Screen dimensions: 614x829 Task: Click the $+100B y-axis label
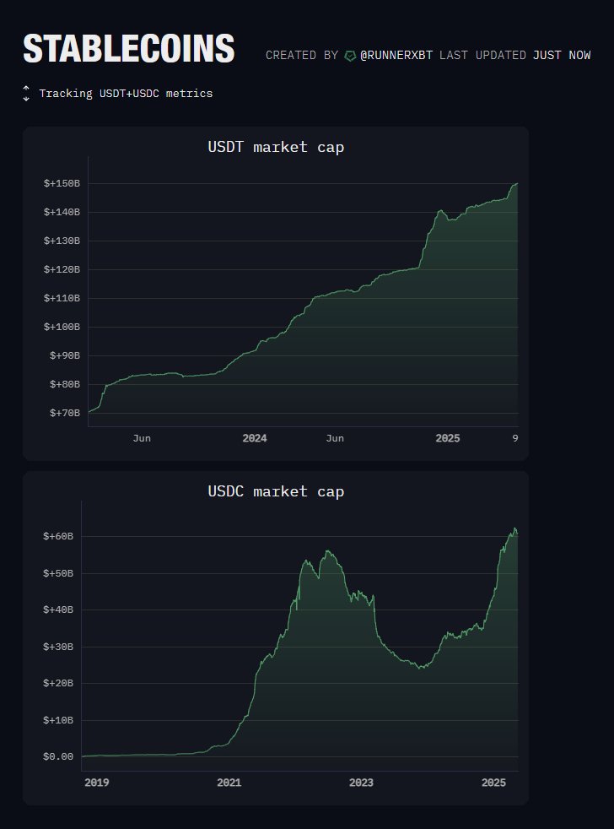click(x=62, y=327)
